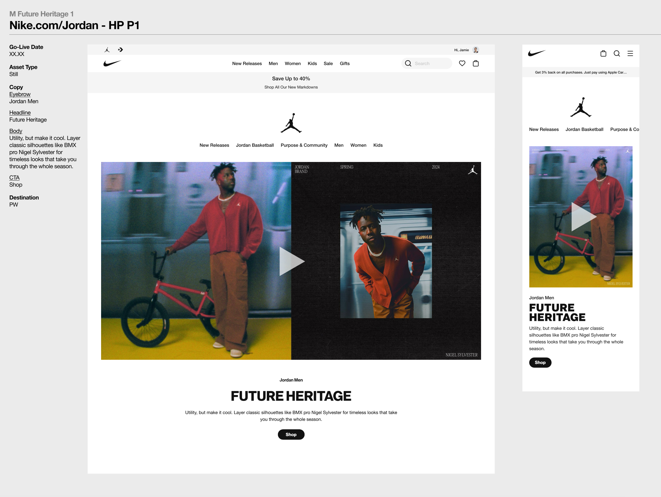Click Jamie's profile avatar
Viewport: 661px width, 497px height.
point(476,50)
